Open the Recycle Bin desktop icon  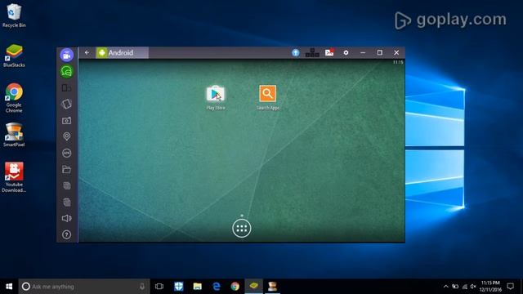click(x=14, y=16)
